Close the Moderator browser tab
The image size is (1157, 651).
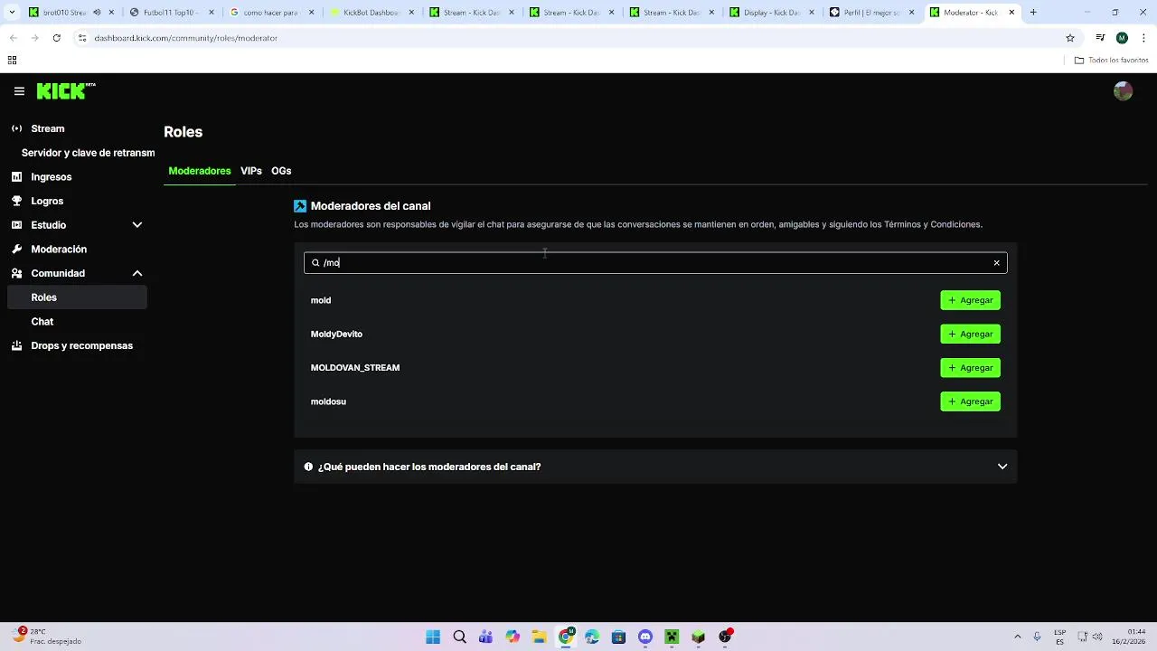1011,13
